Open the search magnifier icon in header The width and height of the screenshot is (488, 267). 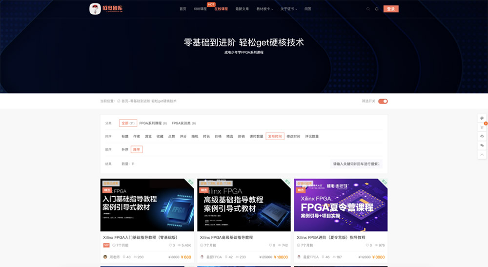(368, 9)
